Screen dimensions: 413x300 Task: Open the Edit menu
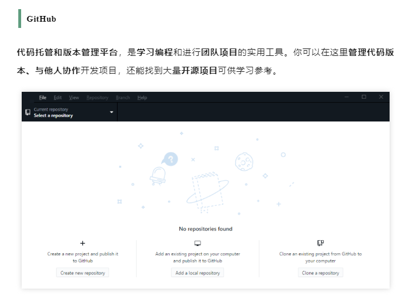pyautogui.click(x=58, y=98)
